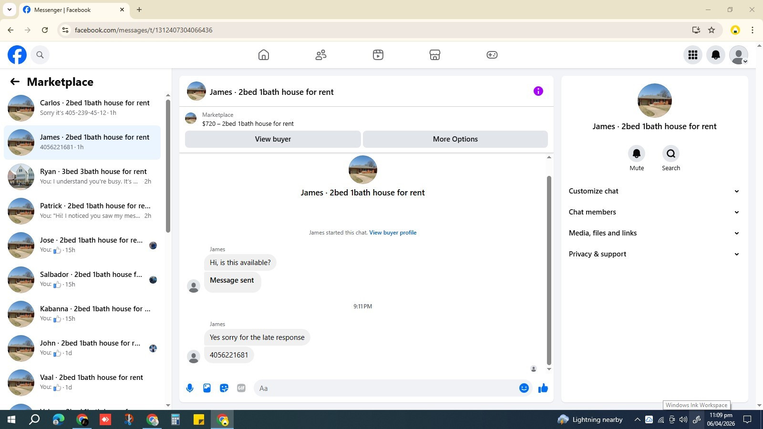Reload the page in browser toolbar
This screenshot has height=429, width=763.
click(x=45, y=30)
